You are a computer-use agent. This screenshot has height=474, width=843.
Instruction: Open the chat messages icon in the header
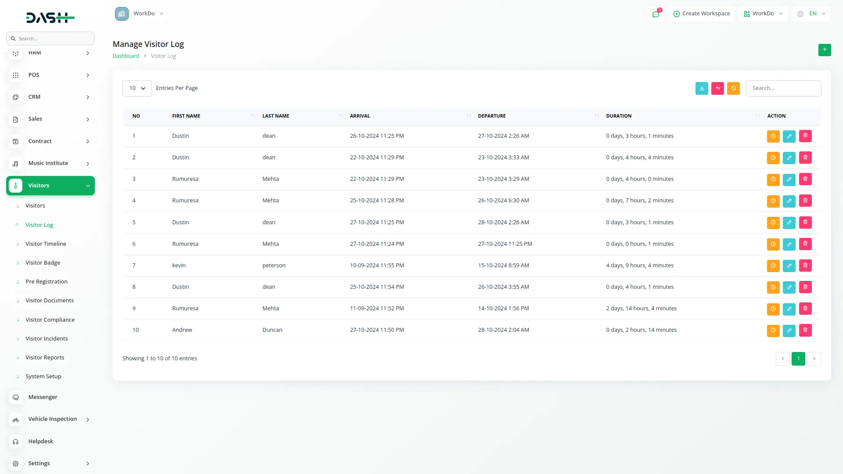[656, 14]
